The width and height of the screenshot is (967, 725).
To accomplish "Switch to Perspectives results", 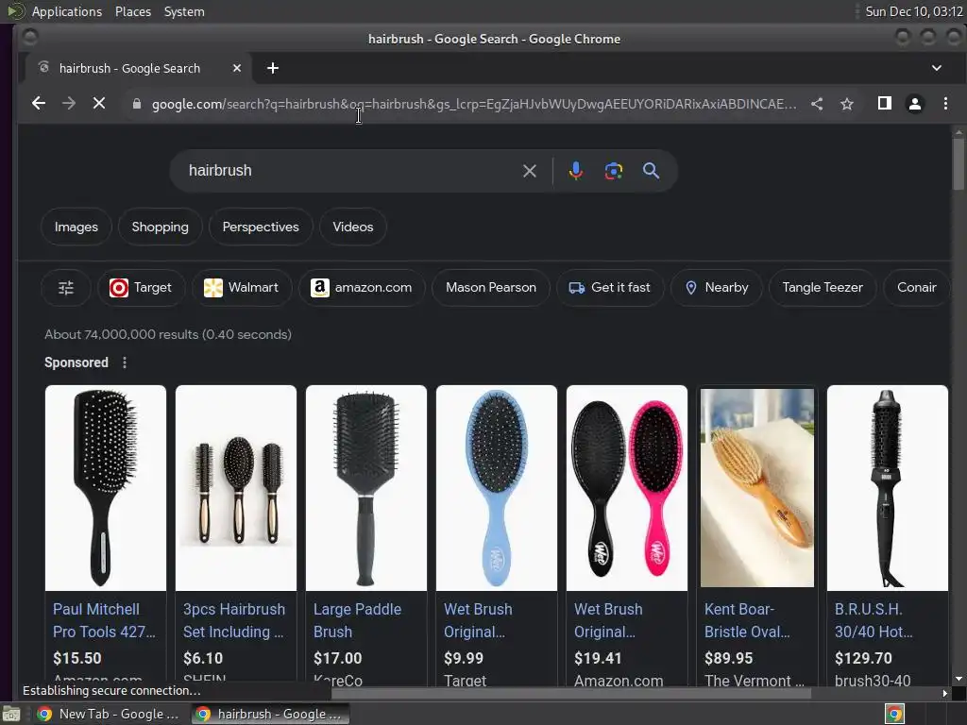I will pos(261,227).
